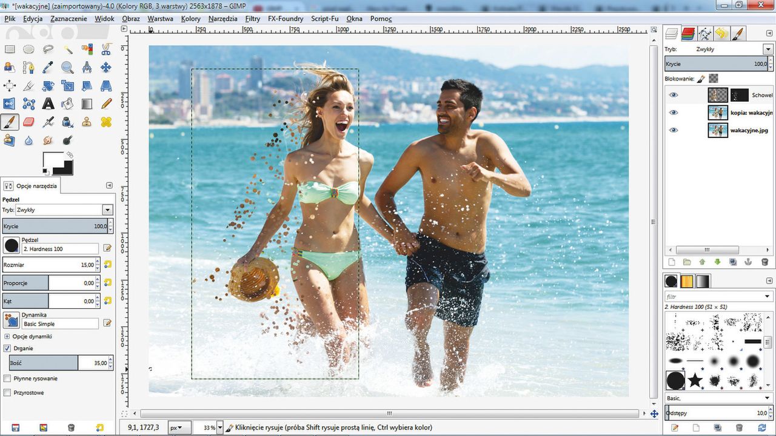Screen dimensions: 776x436
Task: Open the Tryb dropdown in tool options
Action: tap(107, 210)
